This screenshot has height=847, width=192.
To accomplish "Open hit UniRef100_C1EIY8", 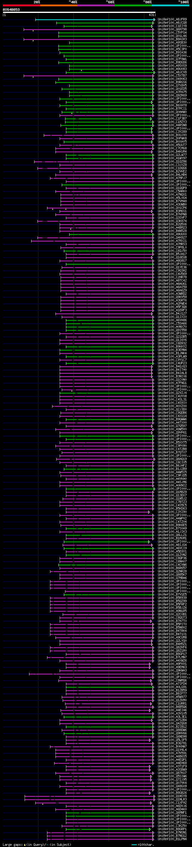I will click(x=172, y=26).
